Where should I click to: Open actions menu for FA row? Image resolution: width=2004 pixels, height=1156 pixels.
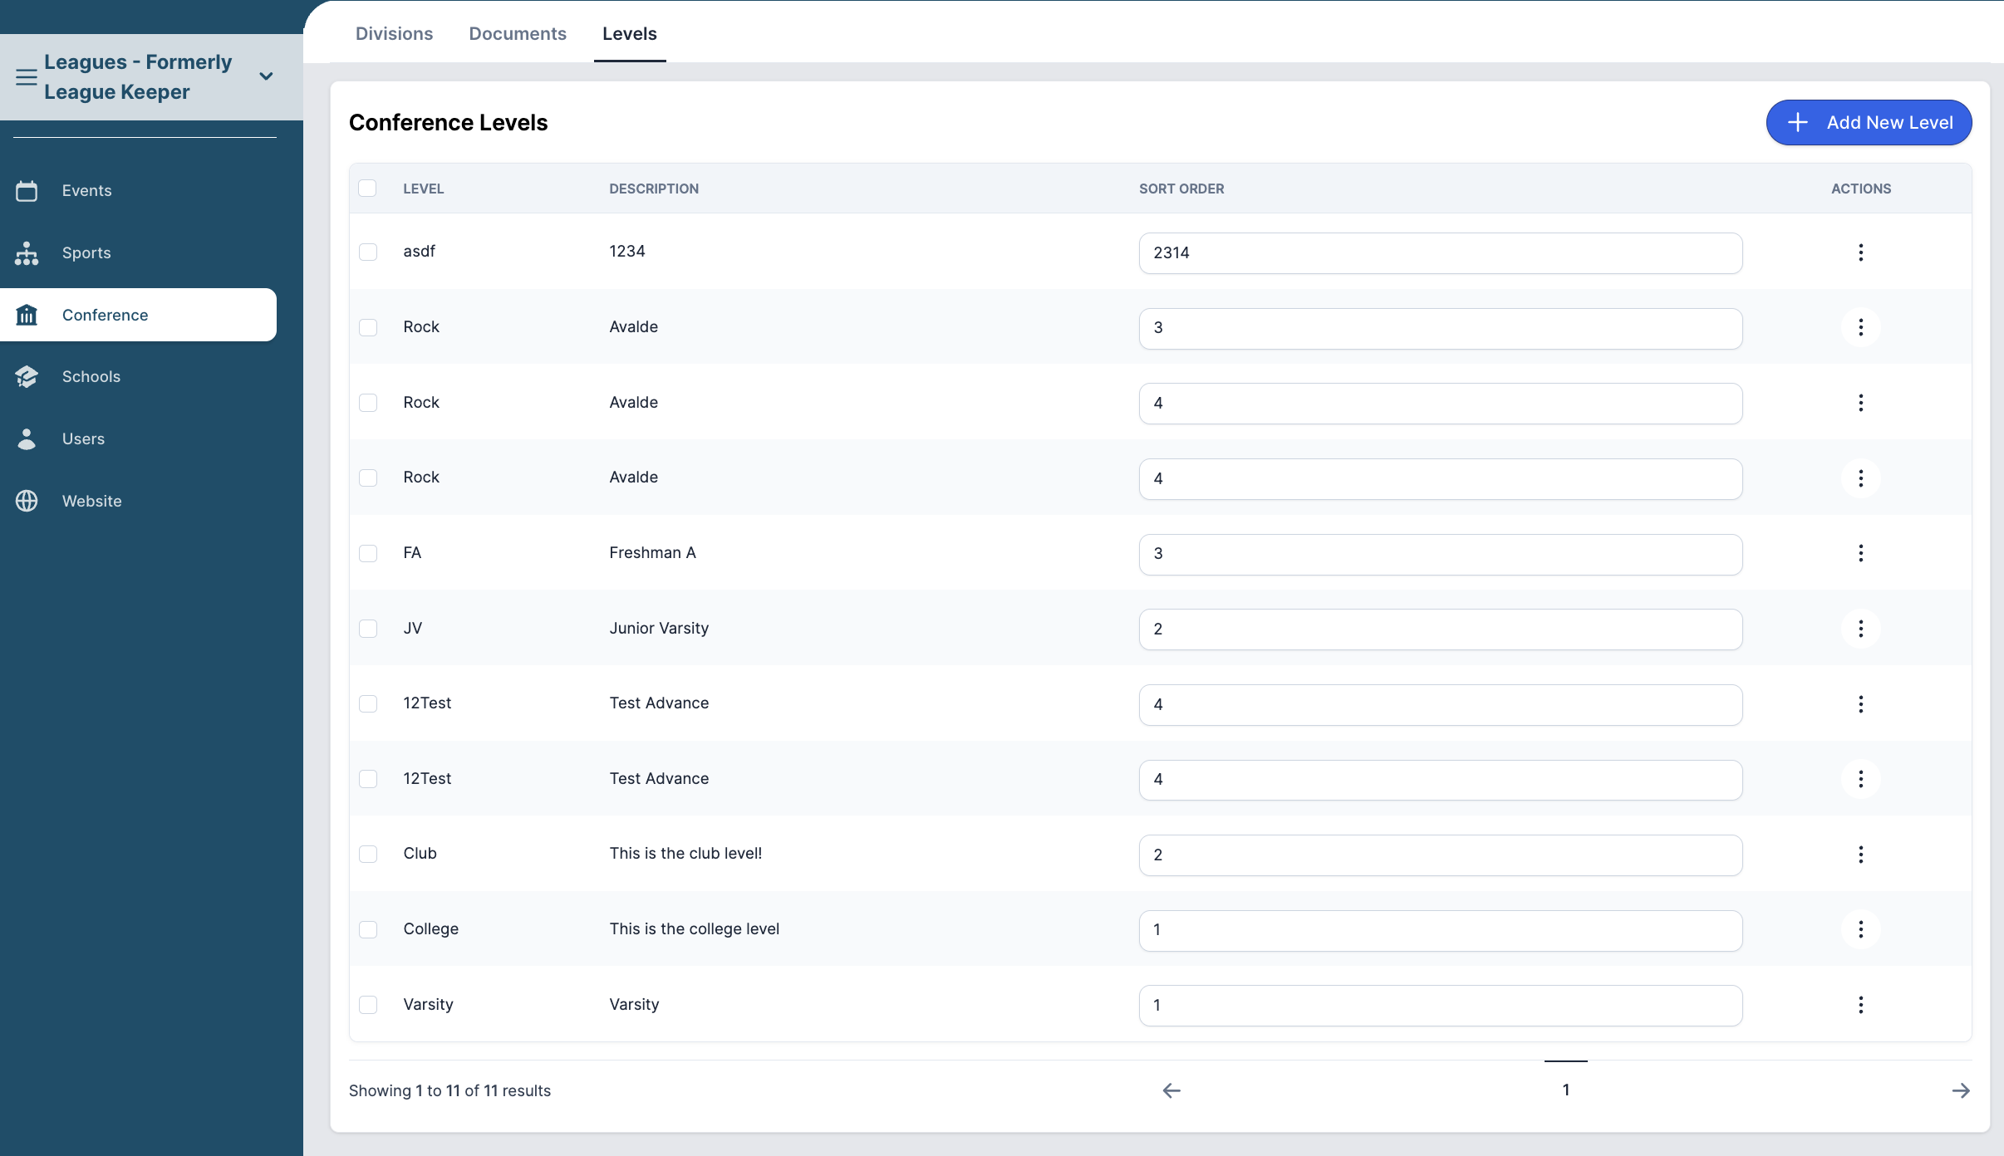(x=1861, y=553)
